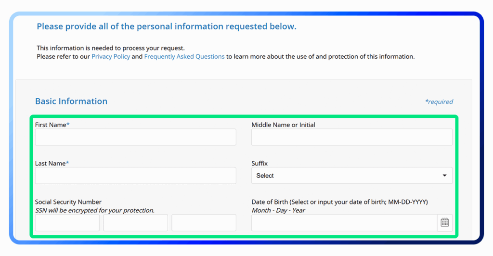Click into the Middle Name or Initial field
Image resolution: width=493 pixels, height=256 pixels.
click(x=352, y=137)
